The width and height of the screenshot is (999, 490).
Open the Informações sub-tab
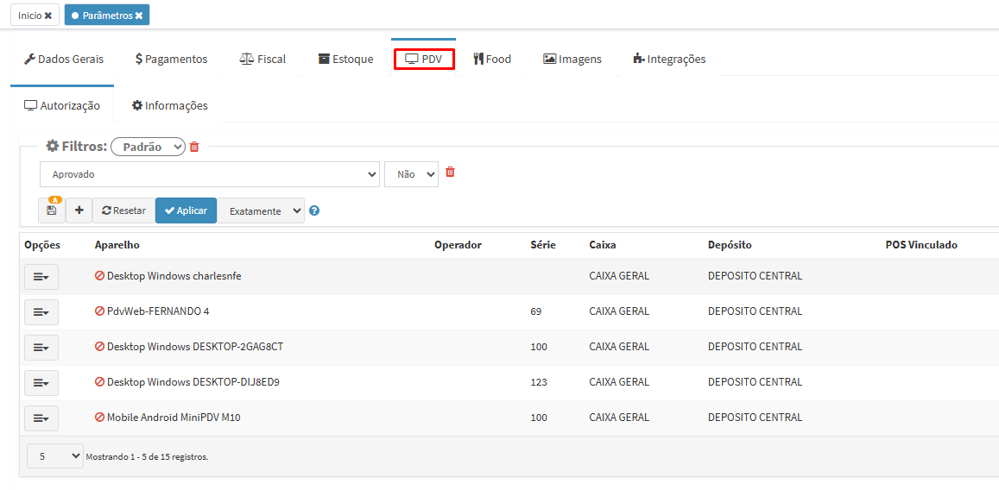(x=169, y=105)
